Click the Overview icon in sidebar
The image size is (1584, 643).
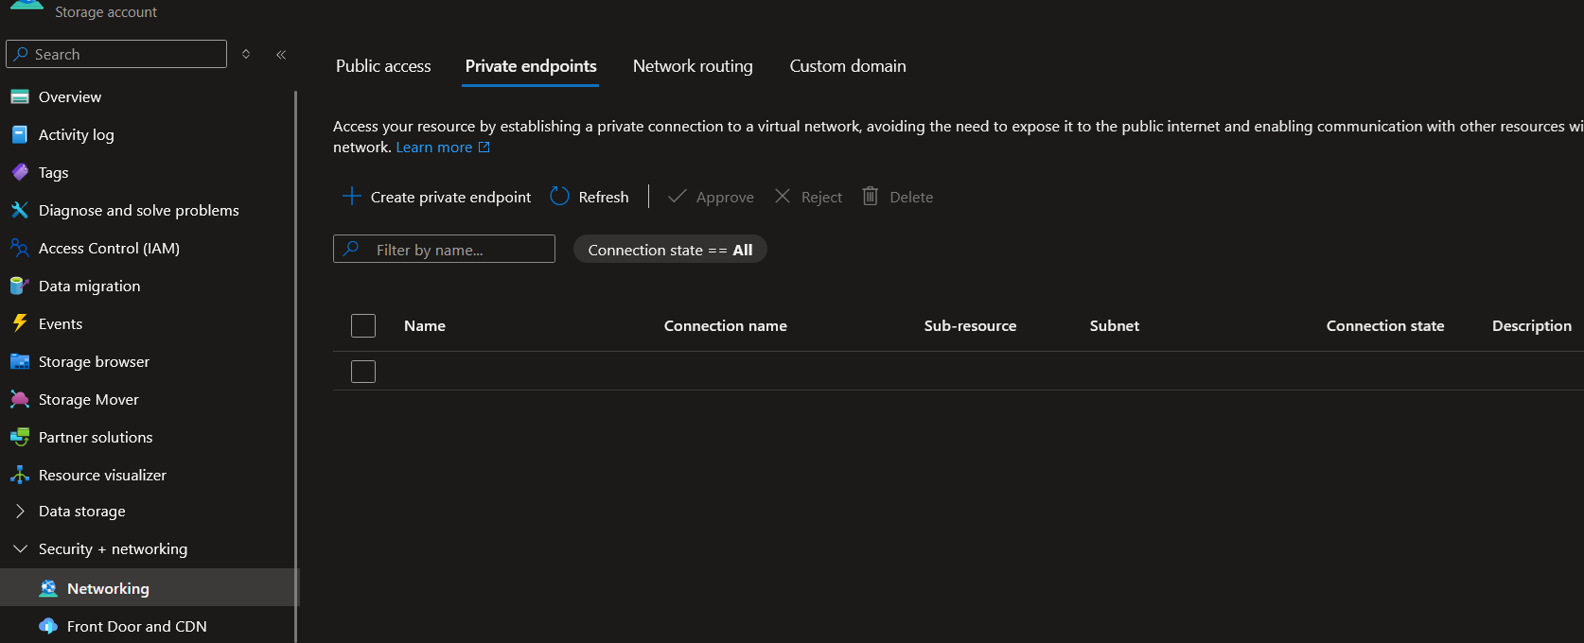[x=20, y=96]
